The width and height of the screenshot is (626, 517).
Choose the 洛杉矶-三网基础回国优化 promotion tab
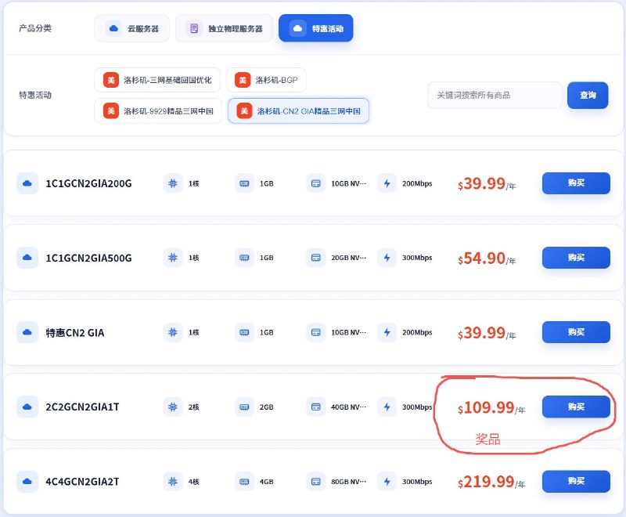pos(157,80)
